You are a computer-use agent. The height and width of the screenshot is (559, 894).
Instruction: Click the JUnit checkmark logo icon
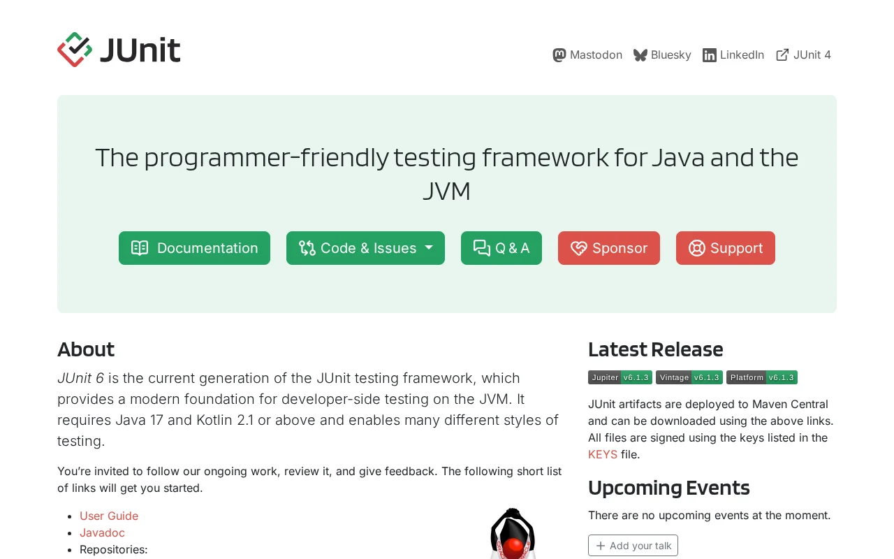point(75,50)
